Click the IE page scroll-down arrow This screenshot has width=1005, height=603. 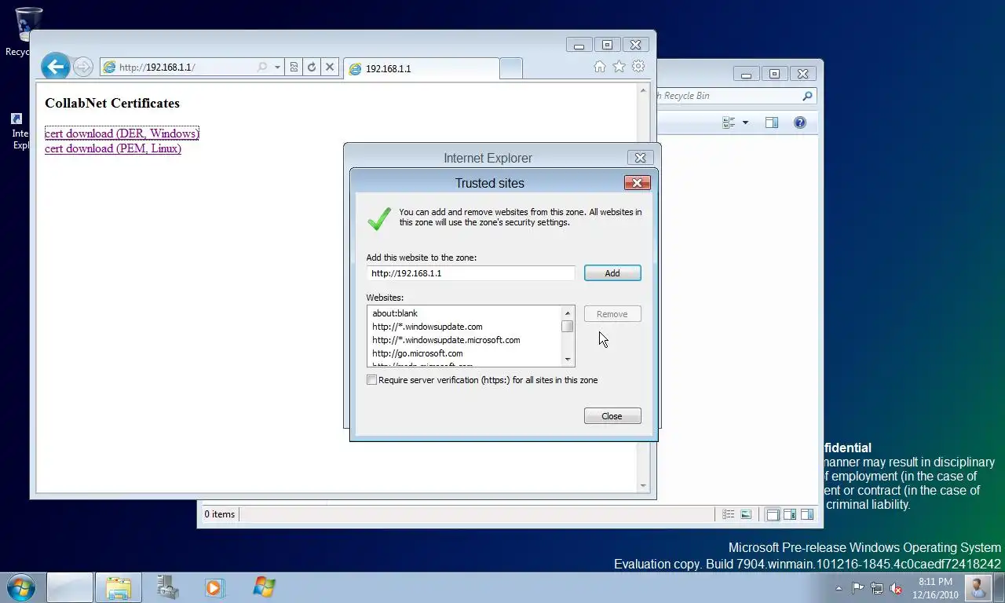pos(644,486)
